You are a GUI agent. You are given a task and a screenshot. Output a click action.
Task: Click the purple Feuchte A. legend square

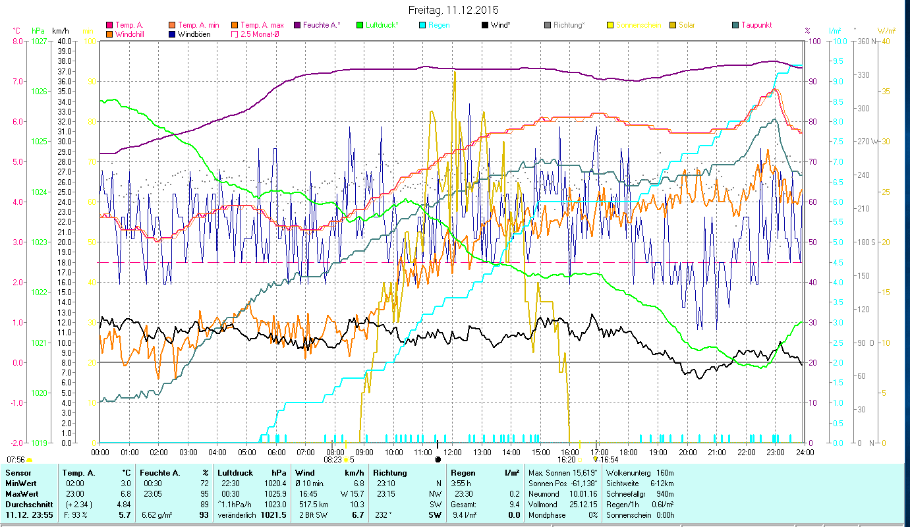[297, 25]
